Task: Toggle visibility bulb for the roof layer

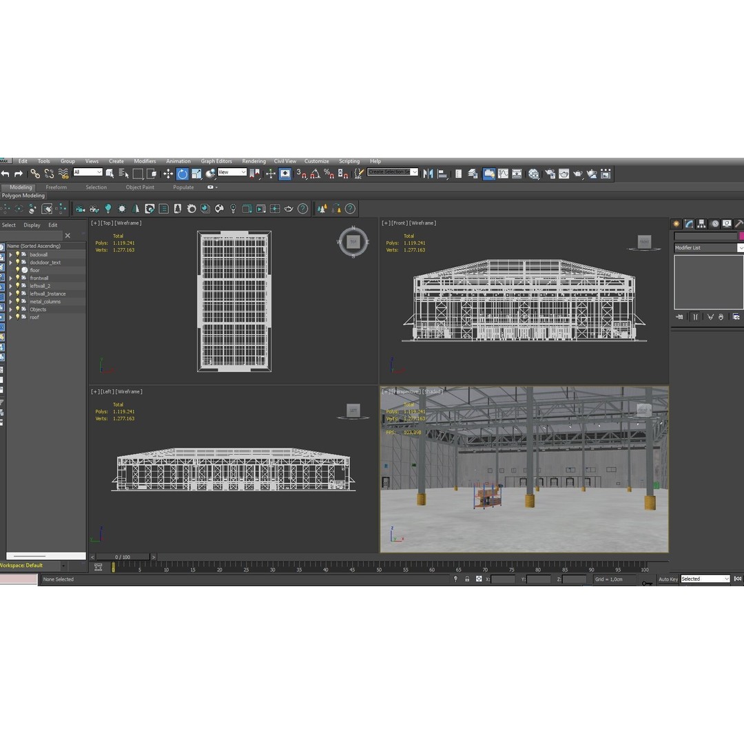Action: [x=17, y=317]
